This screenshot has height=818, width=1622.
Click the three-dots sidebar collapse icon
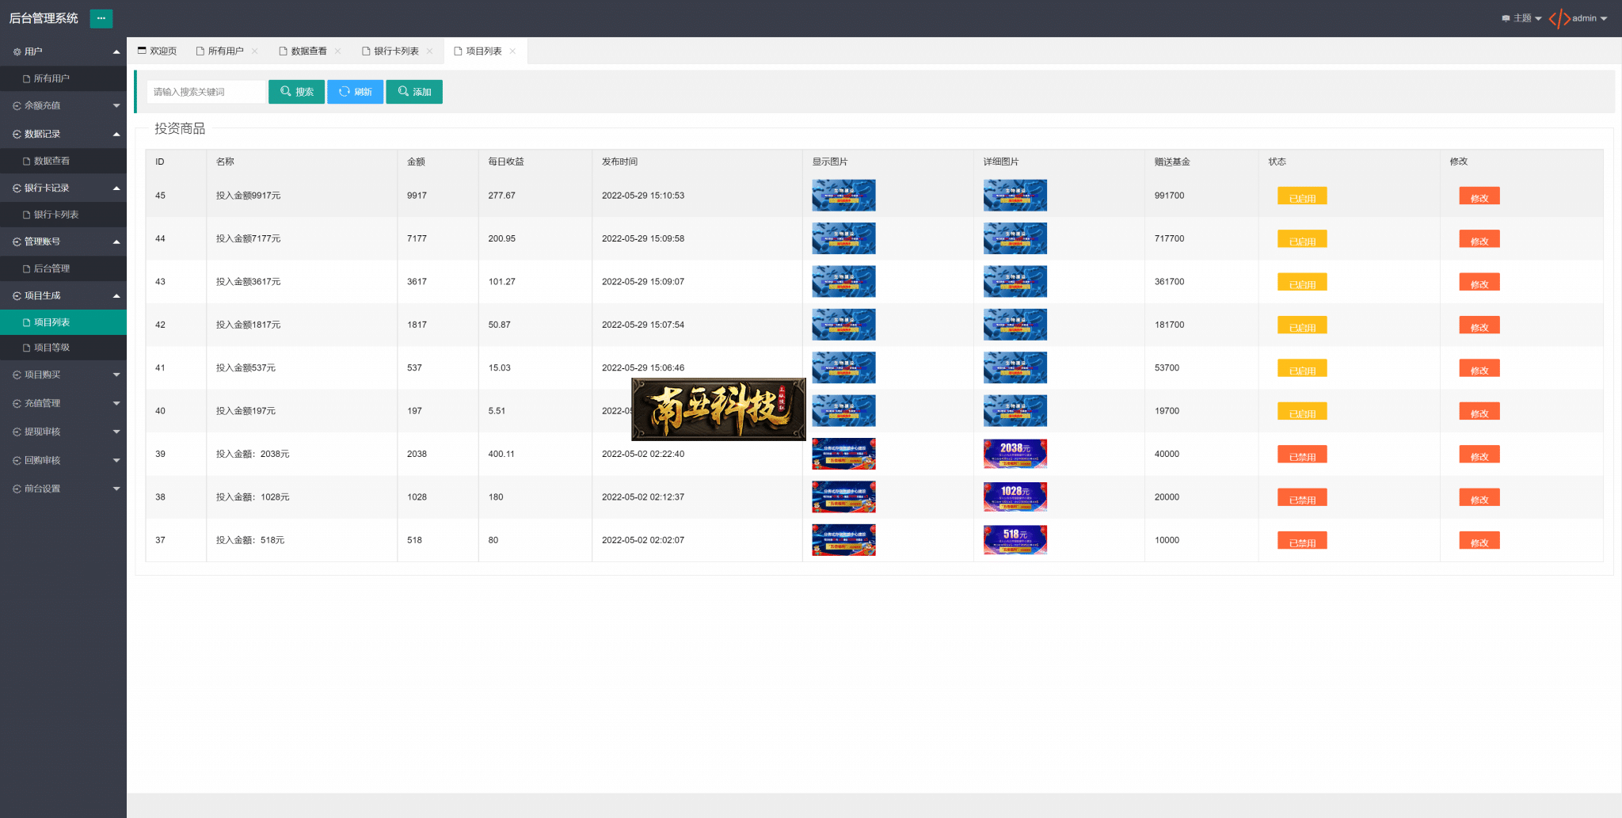[101, 18]
